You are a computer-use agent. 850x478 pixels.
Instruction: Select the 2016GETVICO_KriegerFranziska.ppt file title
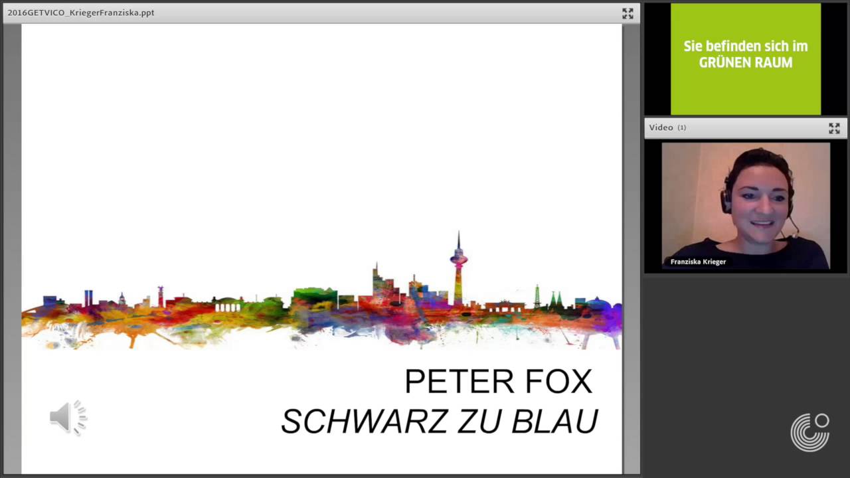coord(81,13)
